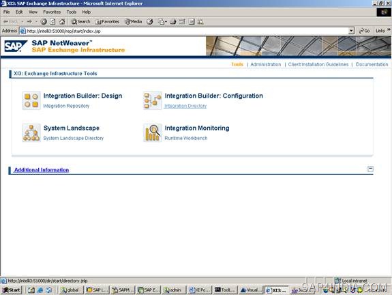Open the System Landscape Directory link
This screenshot has height=295, width=392.
[x=73, y=138]
